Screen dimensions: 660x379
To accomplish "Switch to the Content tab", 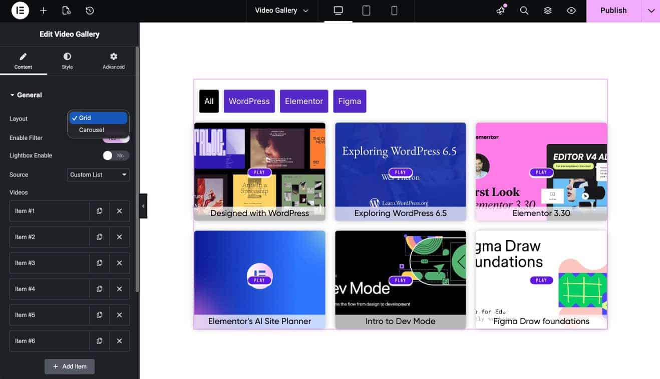I will click(23, 61).
